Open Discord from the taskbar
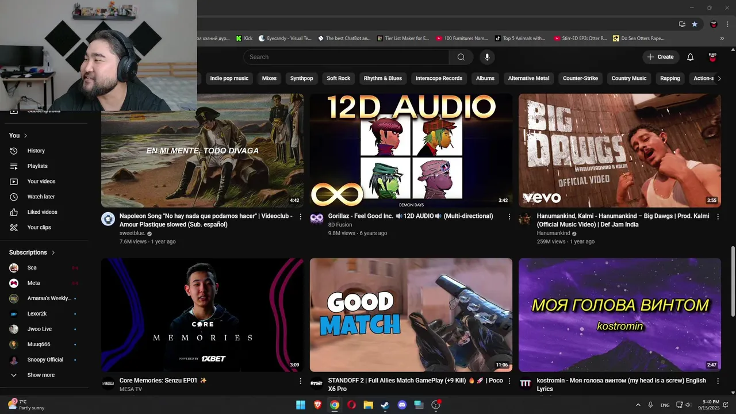Viewport: 736px width, 414px height. tap(402, 405)
